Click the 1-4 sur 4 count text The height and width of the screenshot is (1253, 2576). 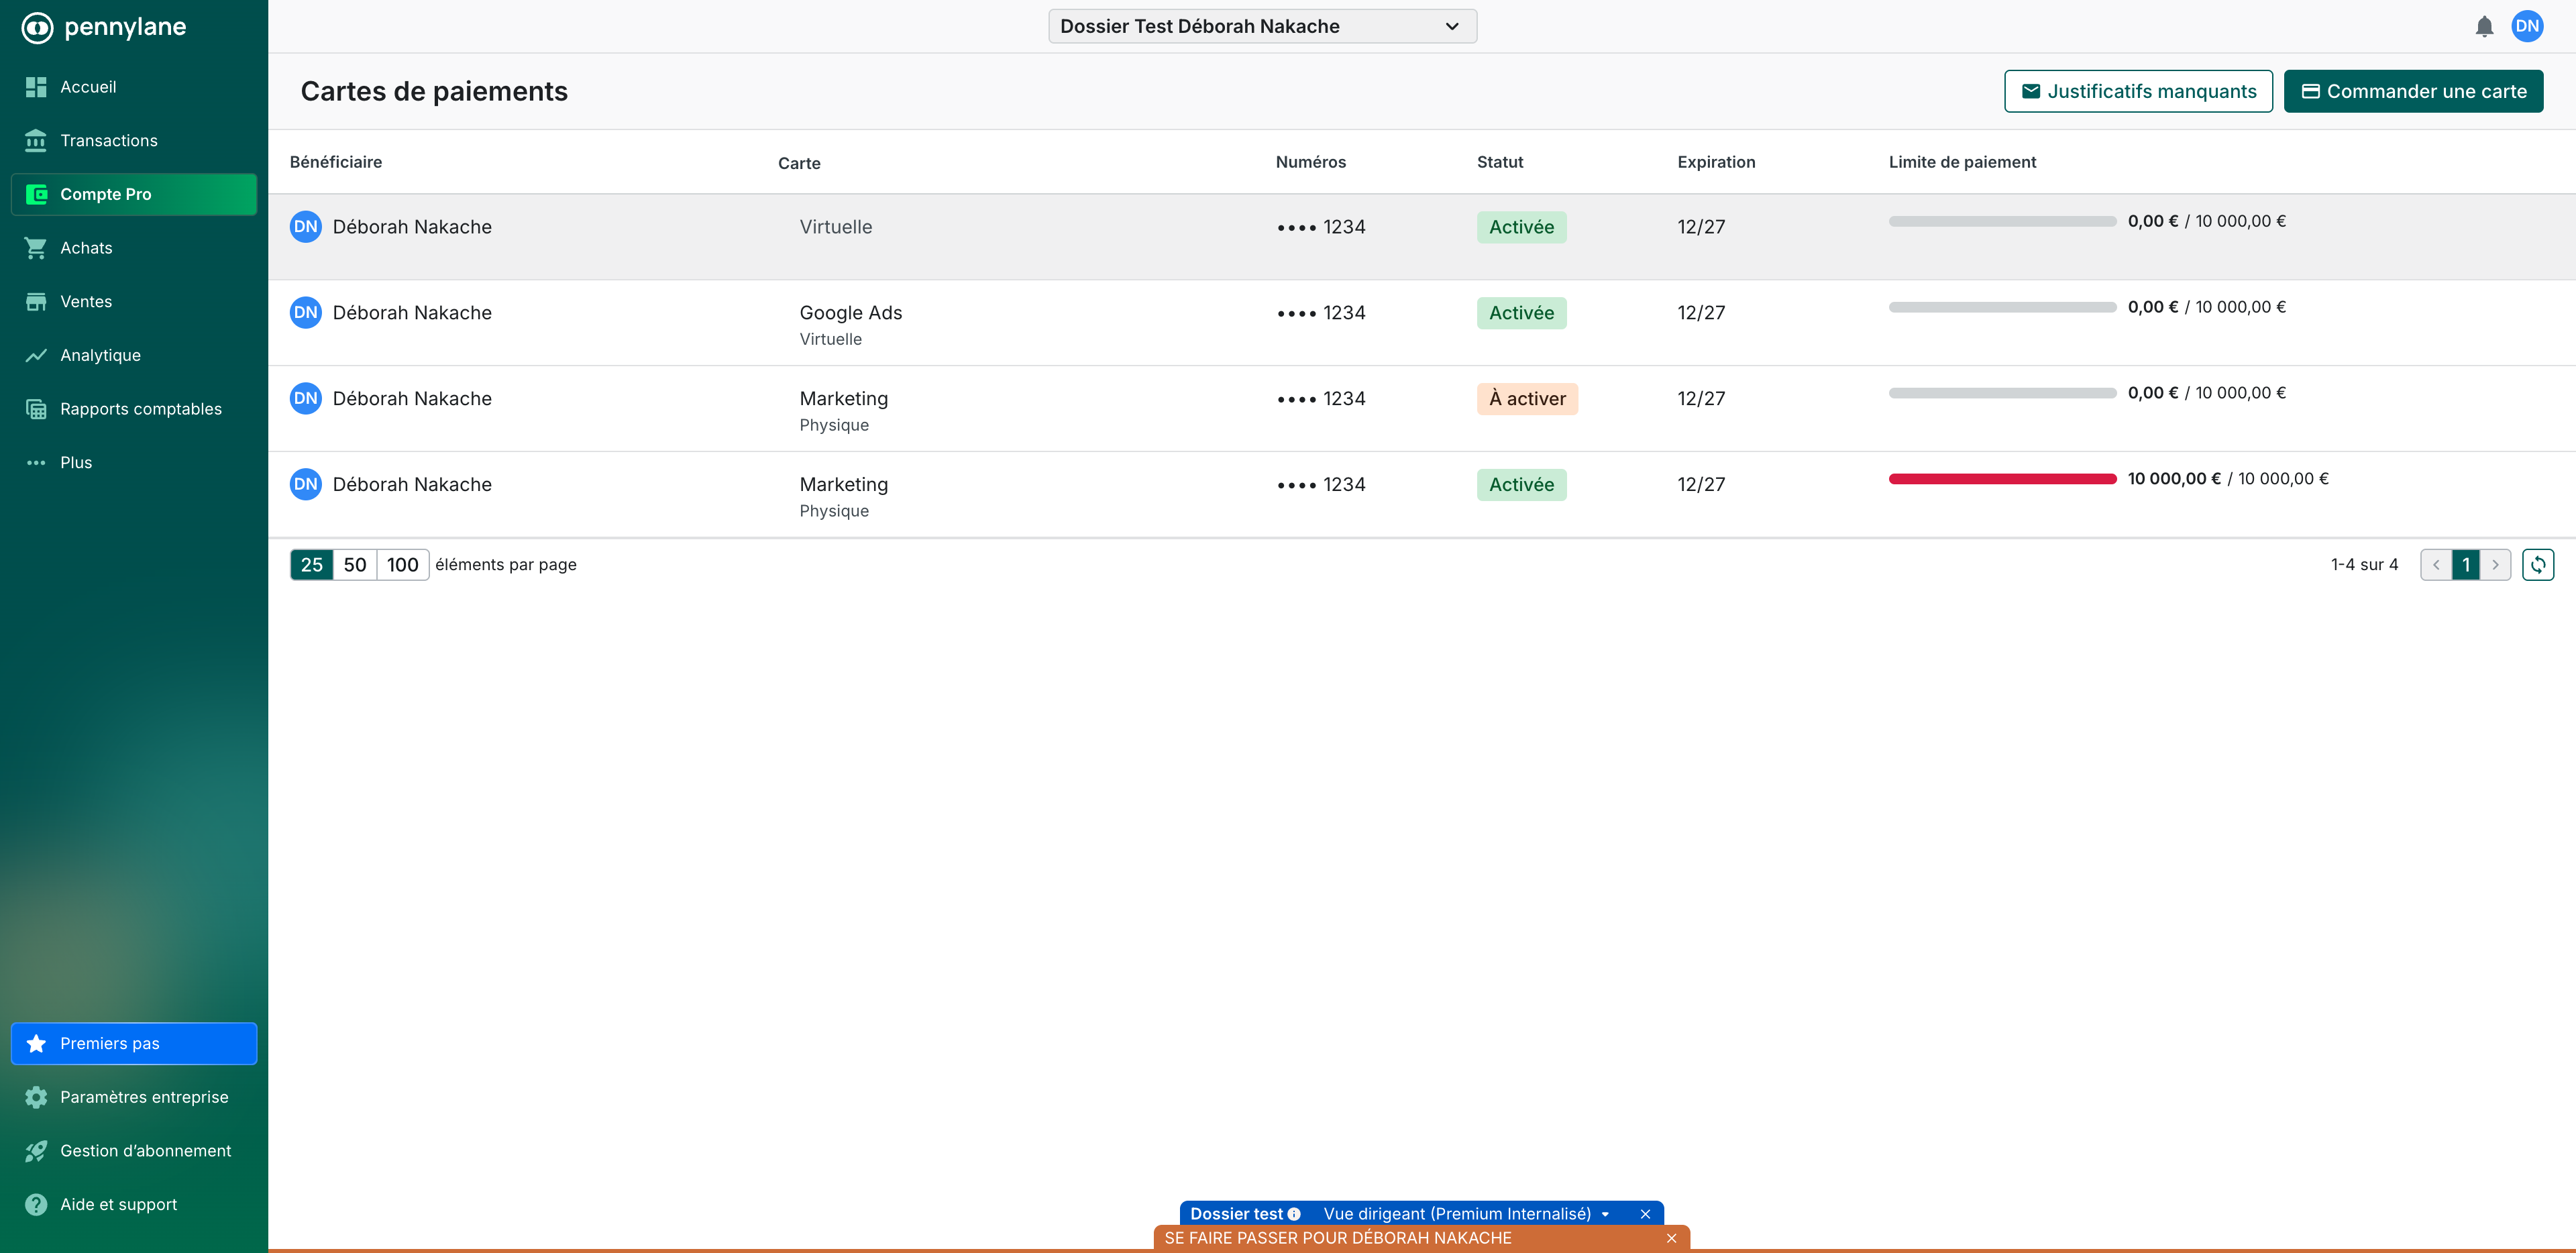(2364, 565)
